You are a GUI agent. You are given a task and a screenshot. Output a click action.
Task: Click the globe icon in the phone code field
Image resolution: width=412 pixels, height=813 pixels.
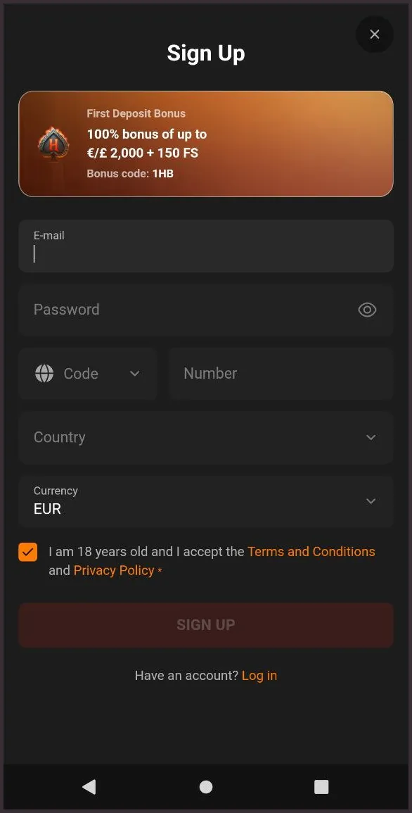pyautogui.click(x=44, y=373)
